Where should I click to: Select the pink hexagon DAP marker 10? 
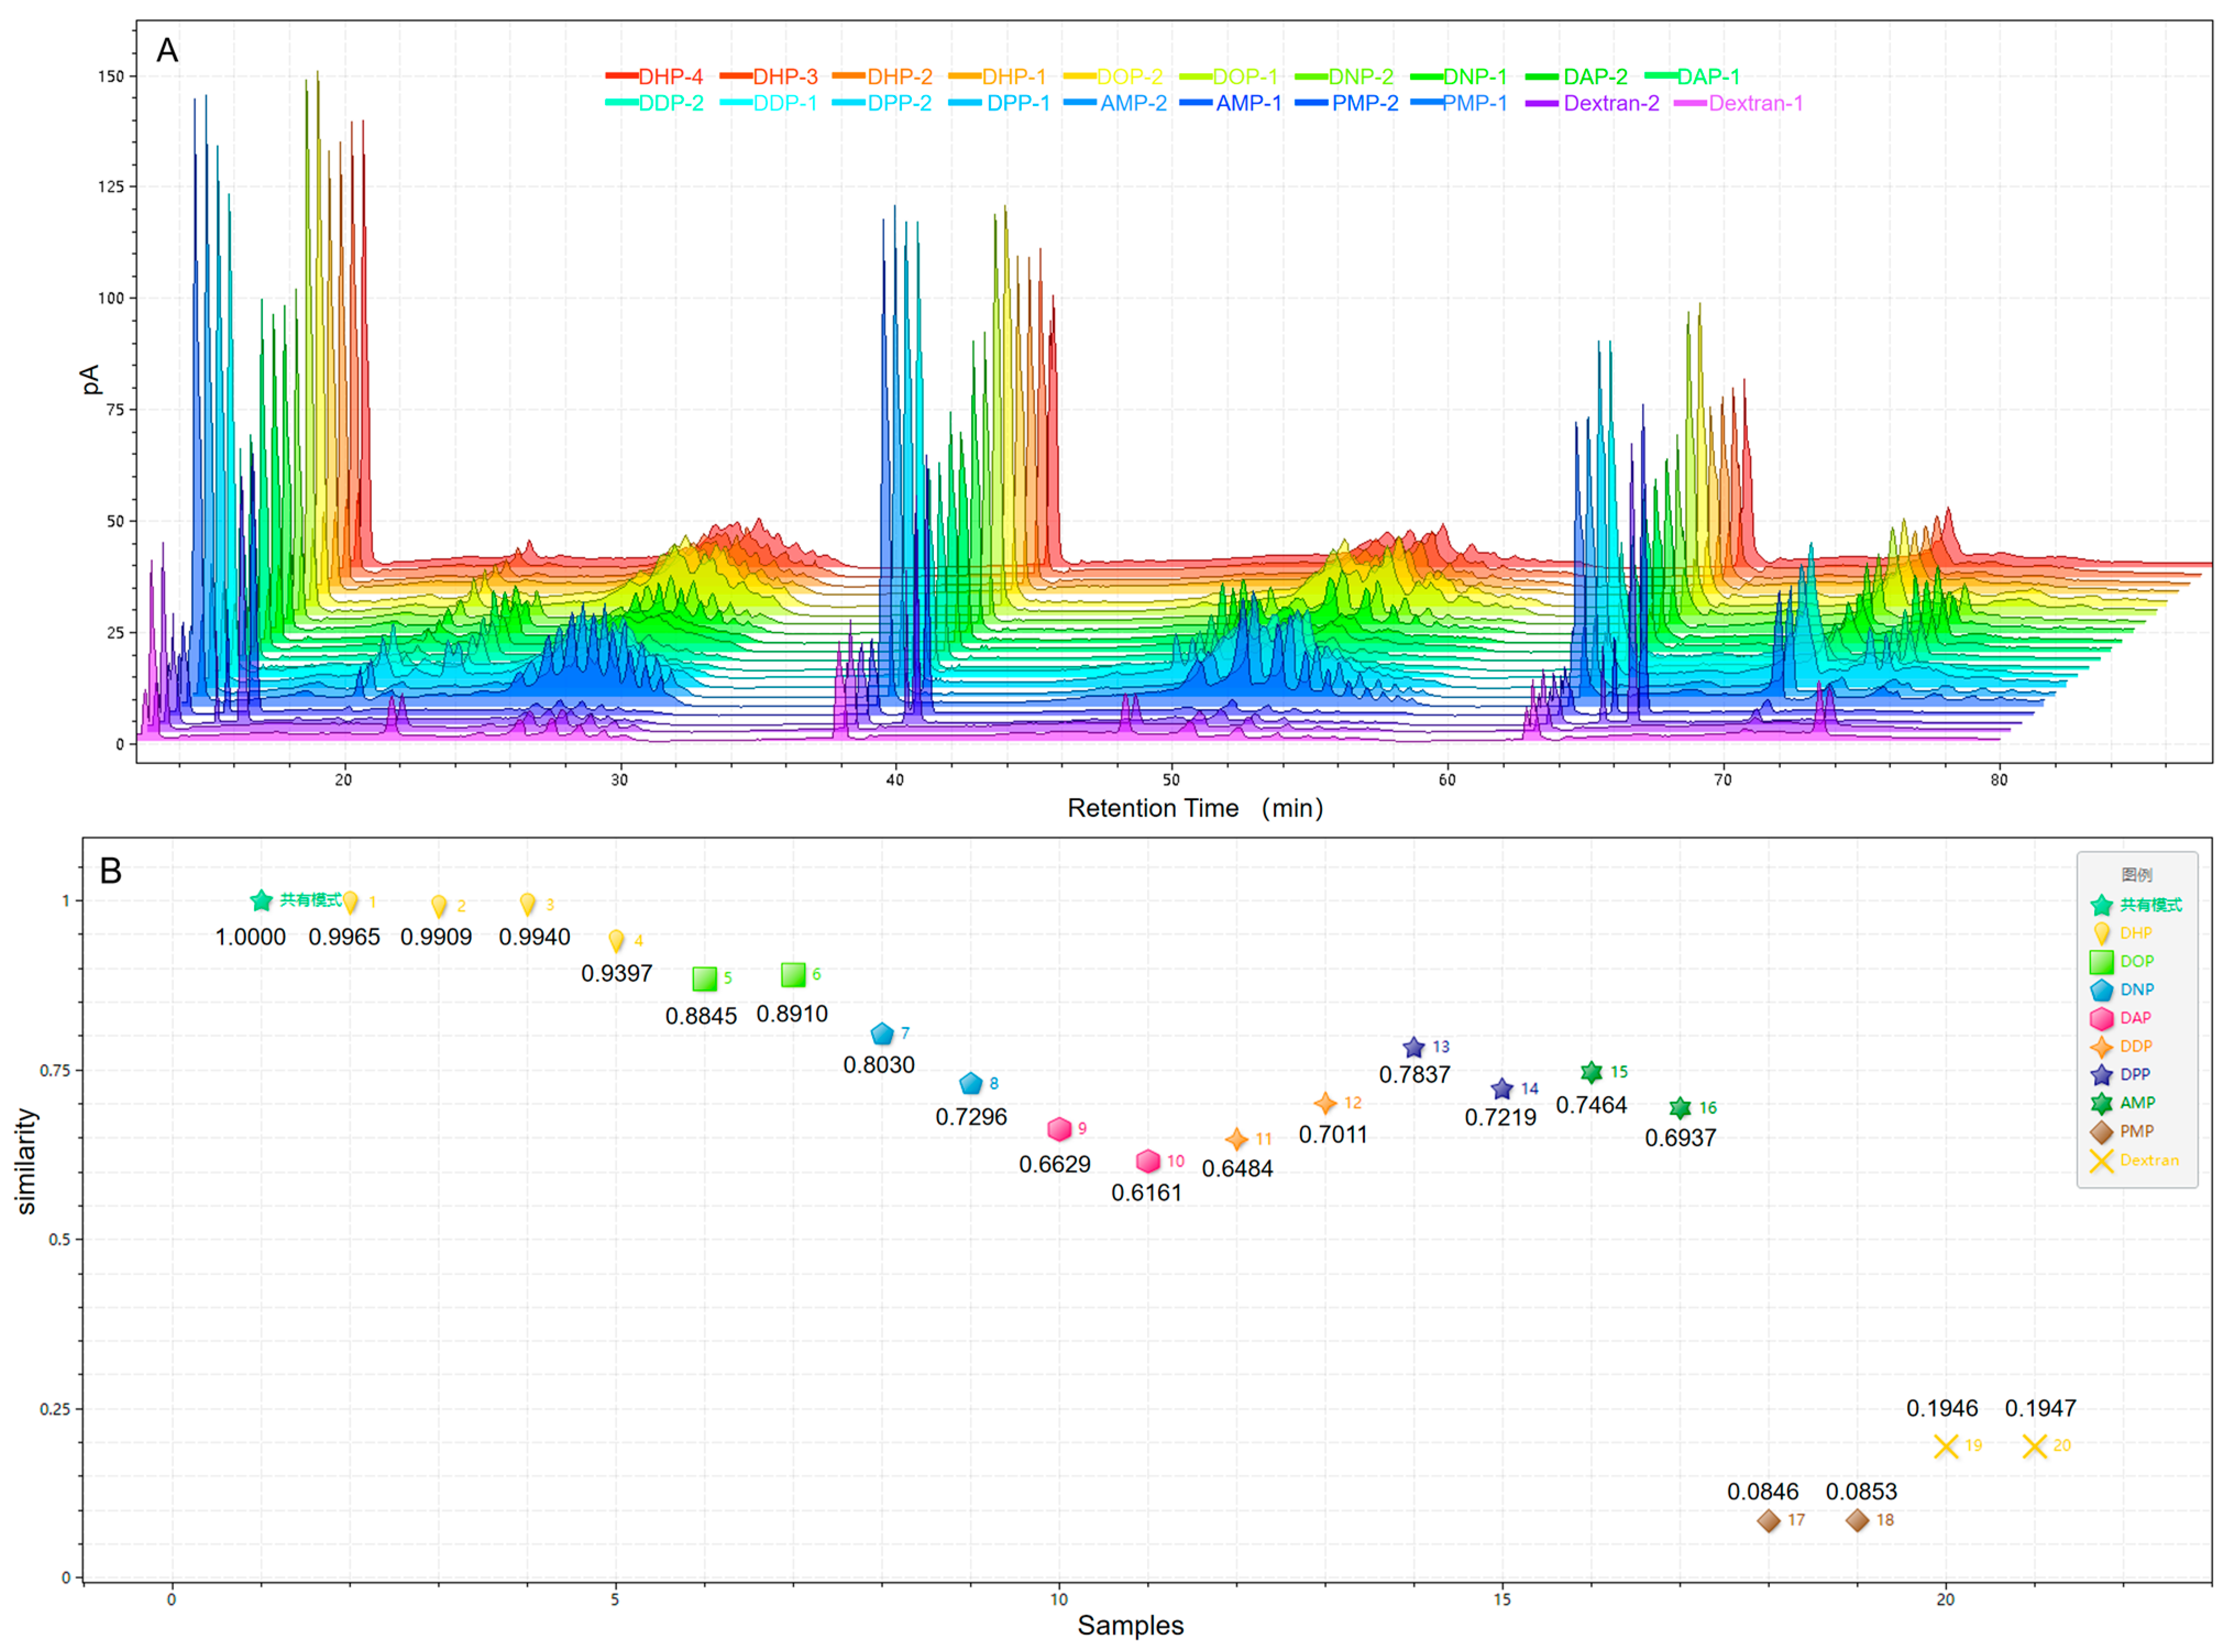pos(1148,1162)
